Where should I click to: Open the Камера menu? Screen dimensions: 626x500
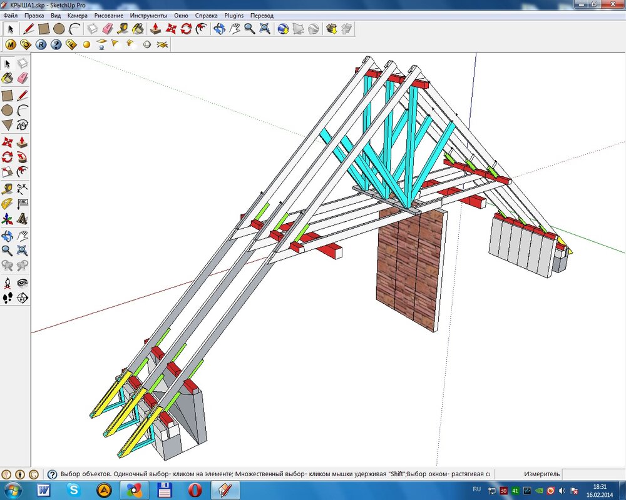[77, 15]
